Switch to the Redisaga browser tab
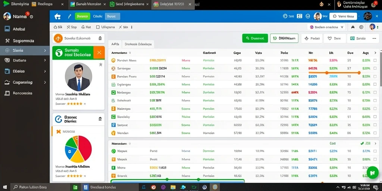The width and height of the screenshot is (382, 191). pos(48,4)
